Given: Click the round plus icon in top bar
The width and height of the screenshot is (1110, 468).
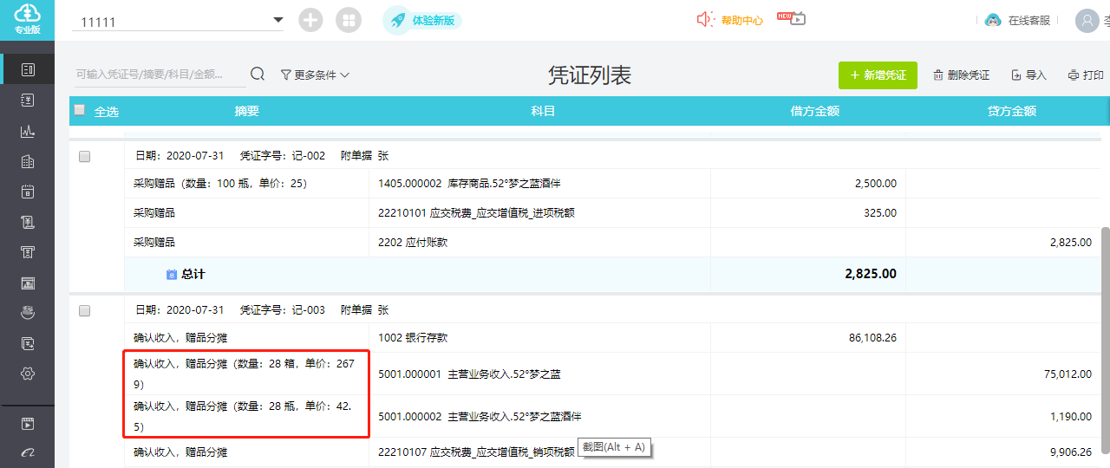Looking at the screenshot, I should click(310, 20).
